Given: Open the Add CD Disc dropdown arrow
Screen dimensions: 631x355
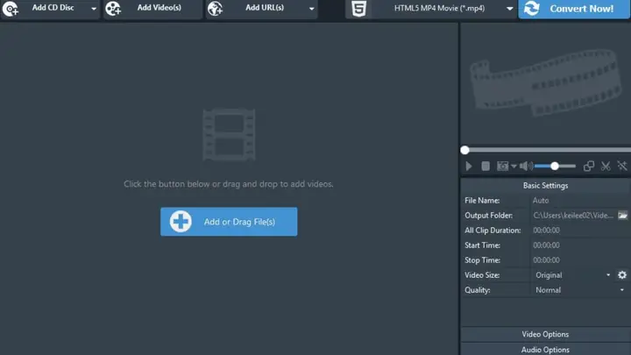Looking at the screenshot, I should pos(94,9).
